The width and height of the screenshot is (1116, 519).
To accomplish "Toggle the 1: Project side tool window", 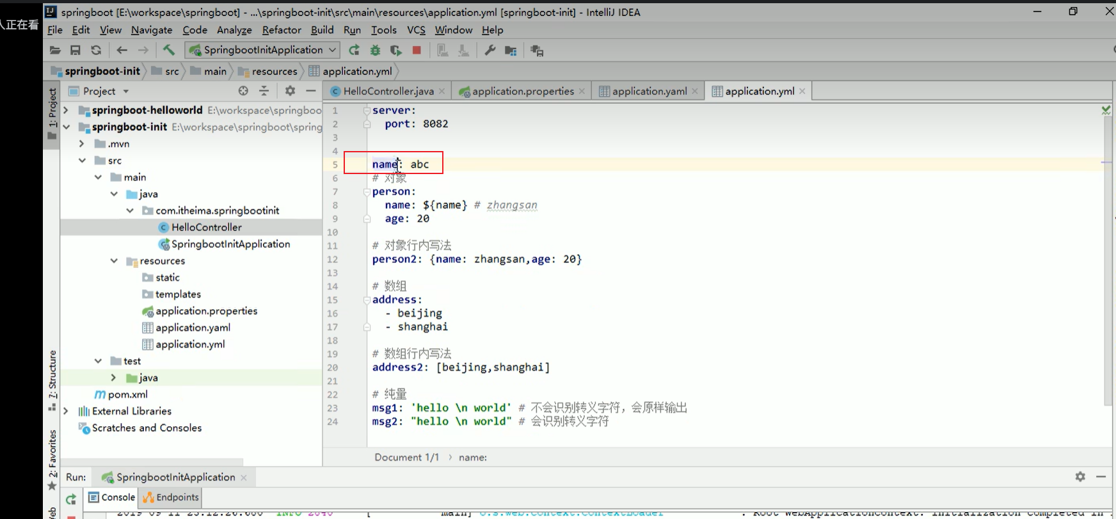I will click(52, 114).
